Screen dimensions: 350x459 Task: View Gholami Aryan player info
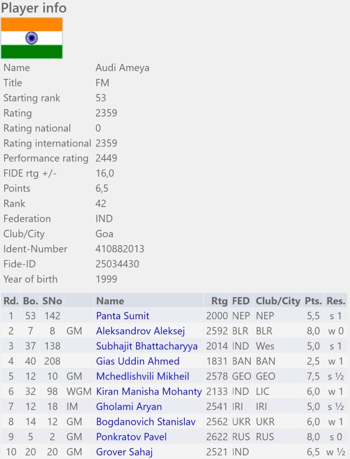(129, 407)
